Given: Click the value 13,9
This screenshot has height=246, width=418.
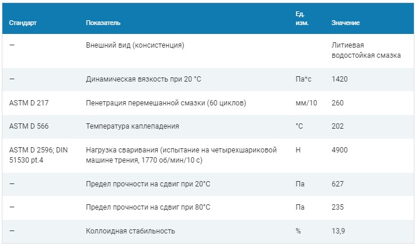Looking at the screenshot, I should tap(338, 231).
